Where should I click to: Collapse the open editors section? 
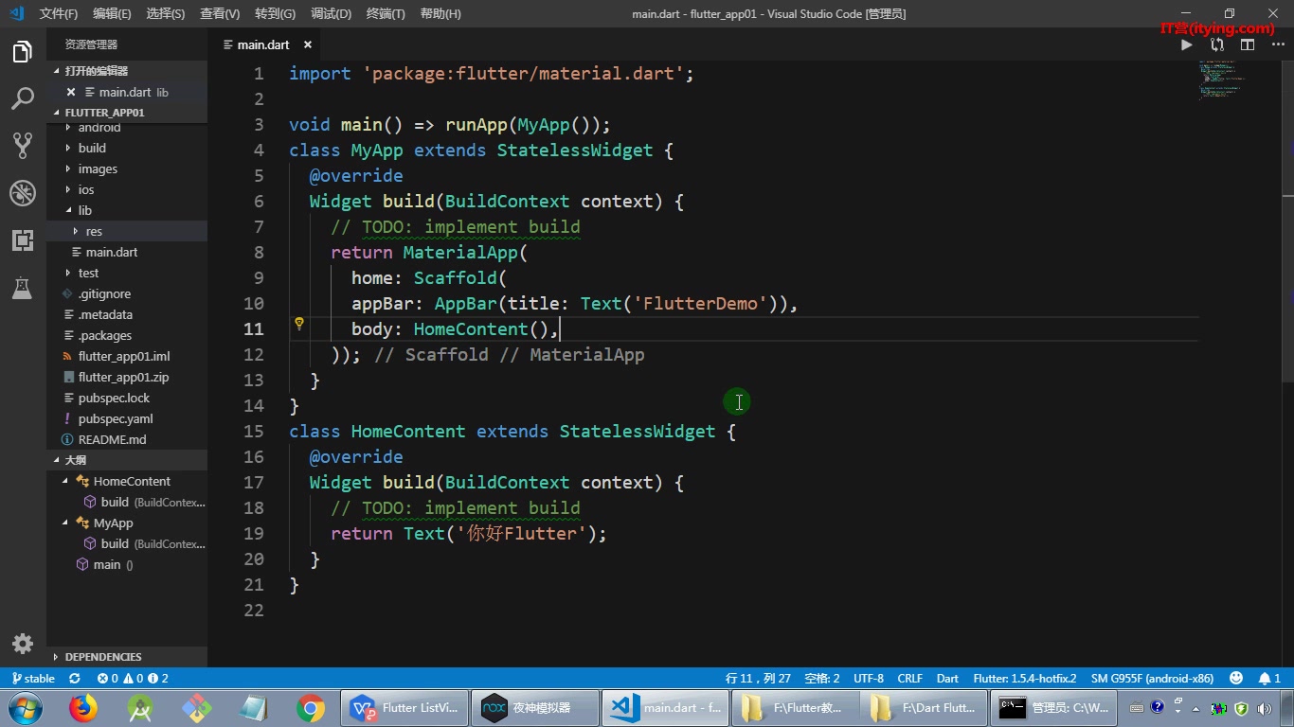[x=127, y=71]
